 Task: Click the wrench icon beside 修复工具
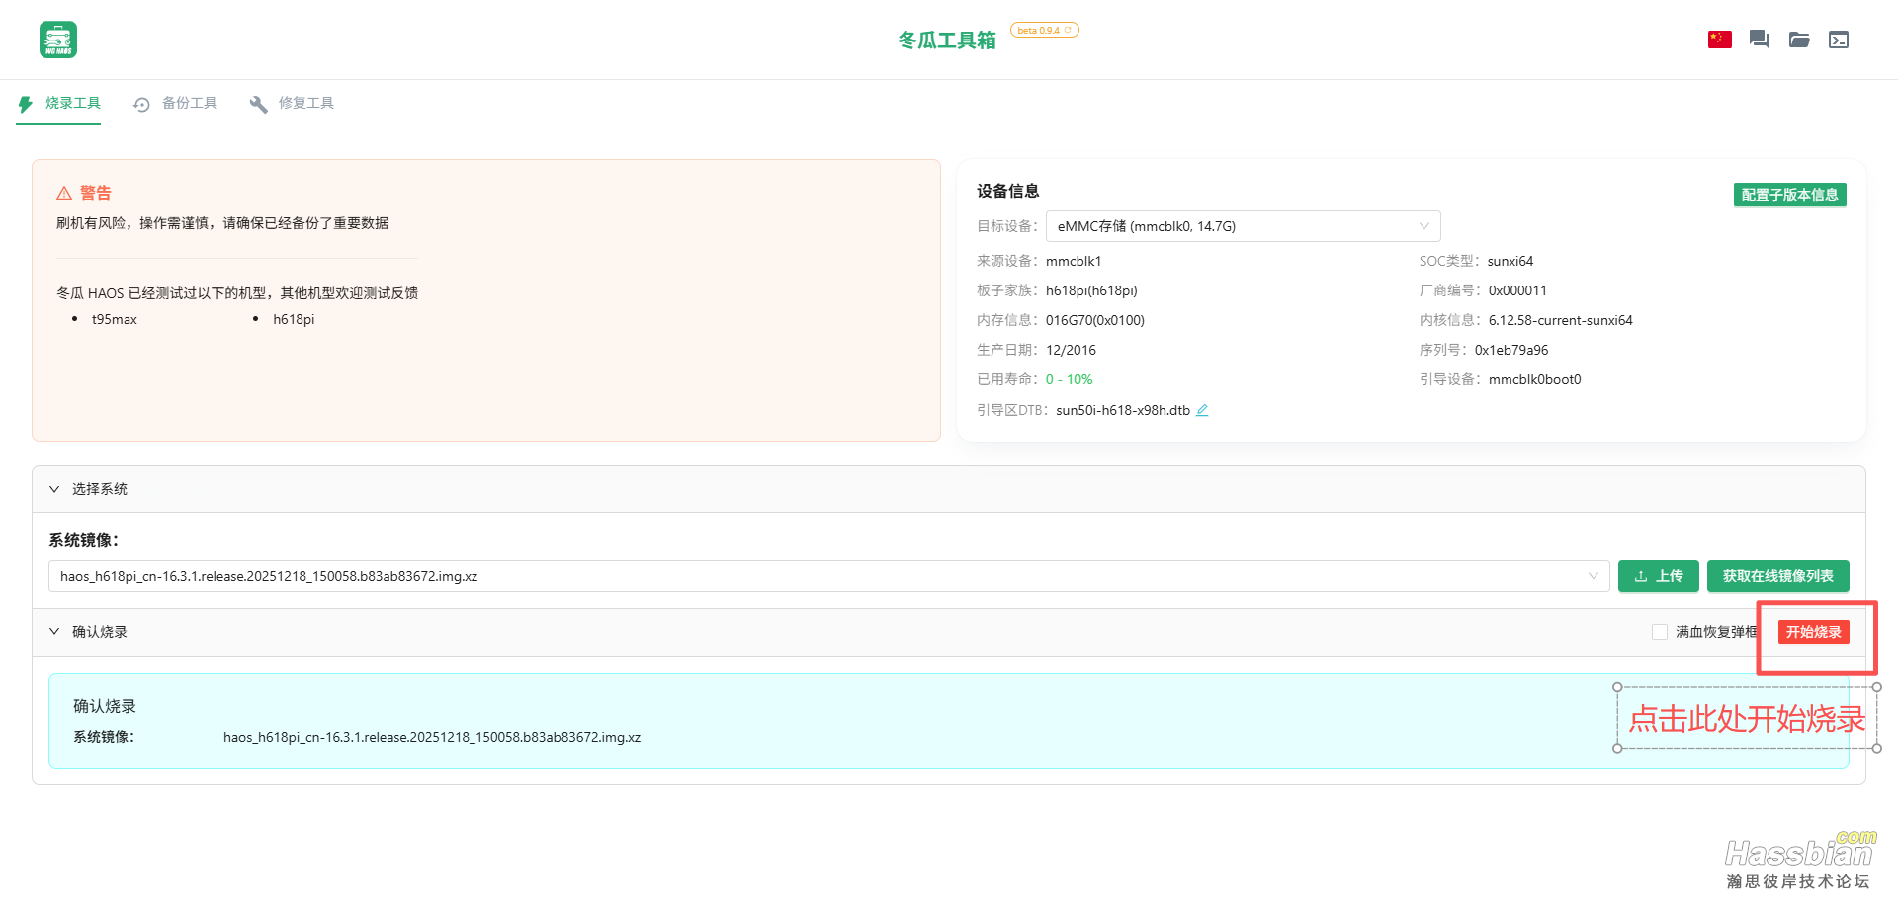tap(257, 103)
